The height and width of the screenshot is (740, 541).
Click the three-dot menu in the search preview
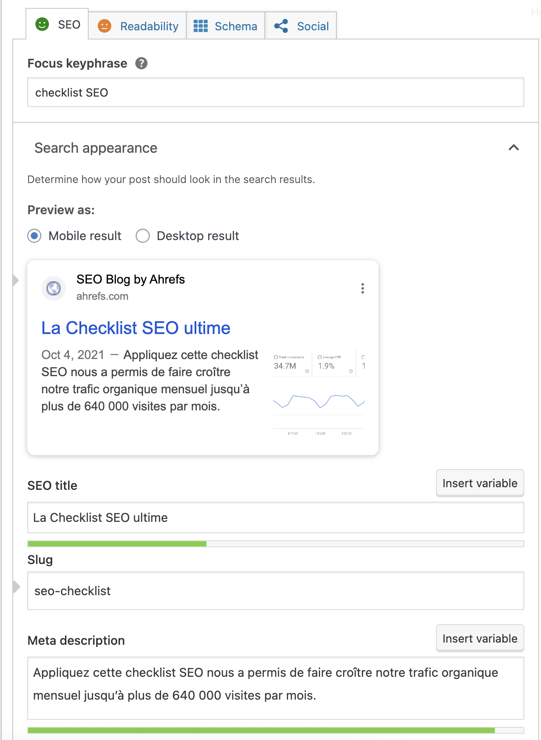tap(363, 288)
